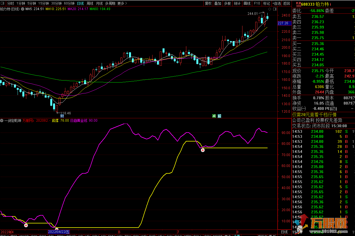Click the blue 227.26 price axis tag
The image size is (355, 236).
pyautogui.click(x=284, y=23)
